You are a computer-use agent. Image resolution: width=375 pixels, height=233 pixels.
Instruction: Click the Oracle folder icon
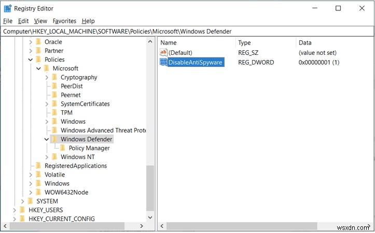point(38,42)
